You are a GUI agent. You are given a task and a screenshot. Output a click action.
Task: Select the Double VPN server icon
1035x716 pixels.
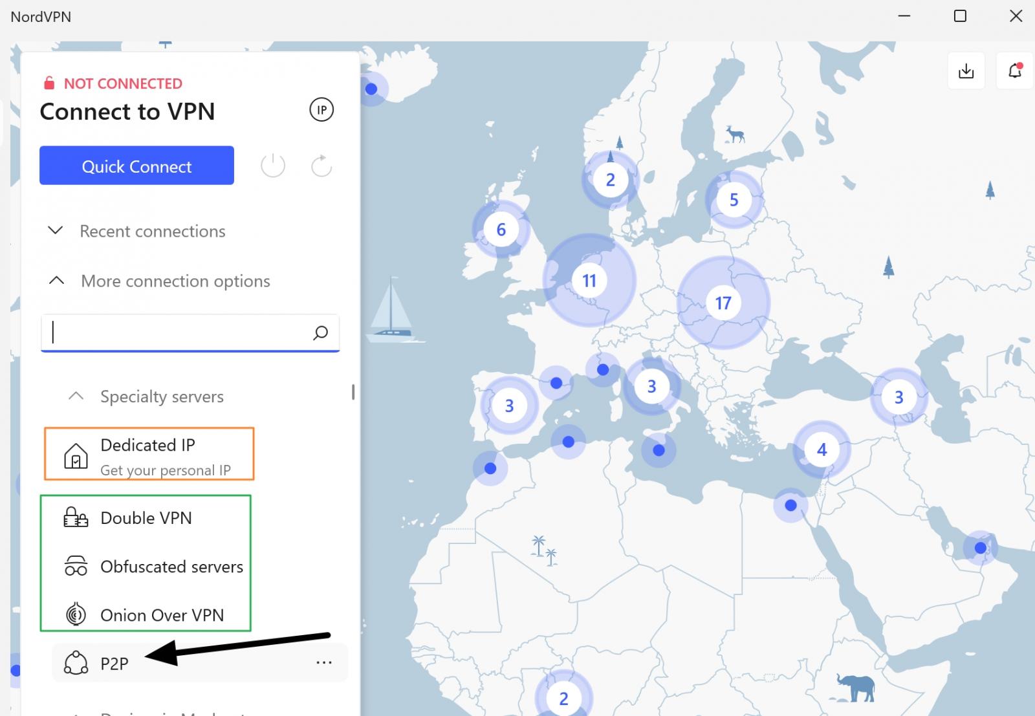coord(75,517)
